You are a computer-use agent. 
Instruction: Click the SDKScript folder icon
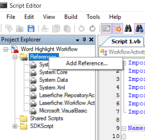pos(24,126)
